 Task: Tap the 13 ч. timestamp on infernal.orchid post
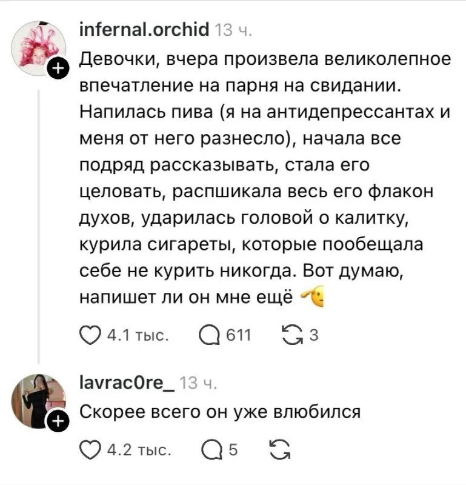click(233, 30)
